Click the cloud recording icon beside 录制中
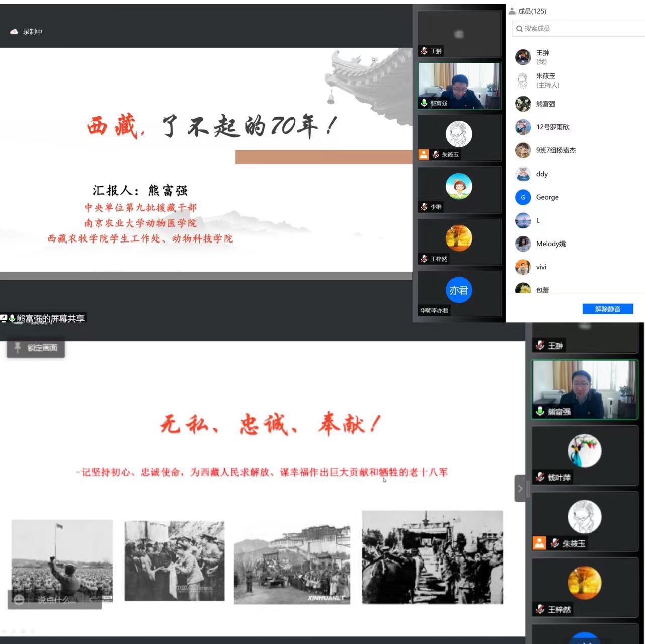This screenshot has width=645, height=644. [x=14, y=32]
